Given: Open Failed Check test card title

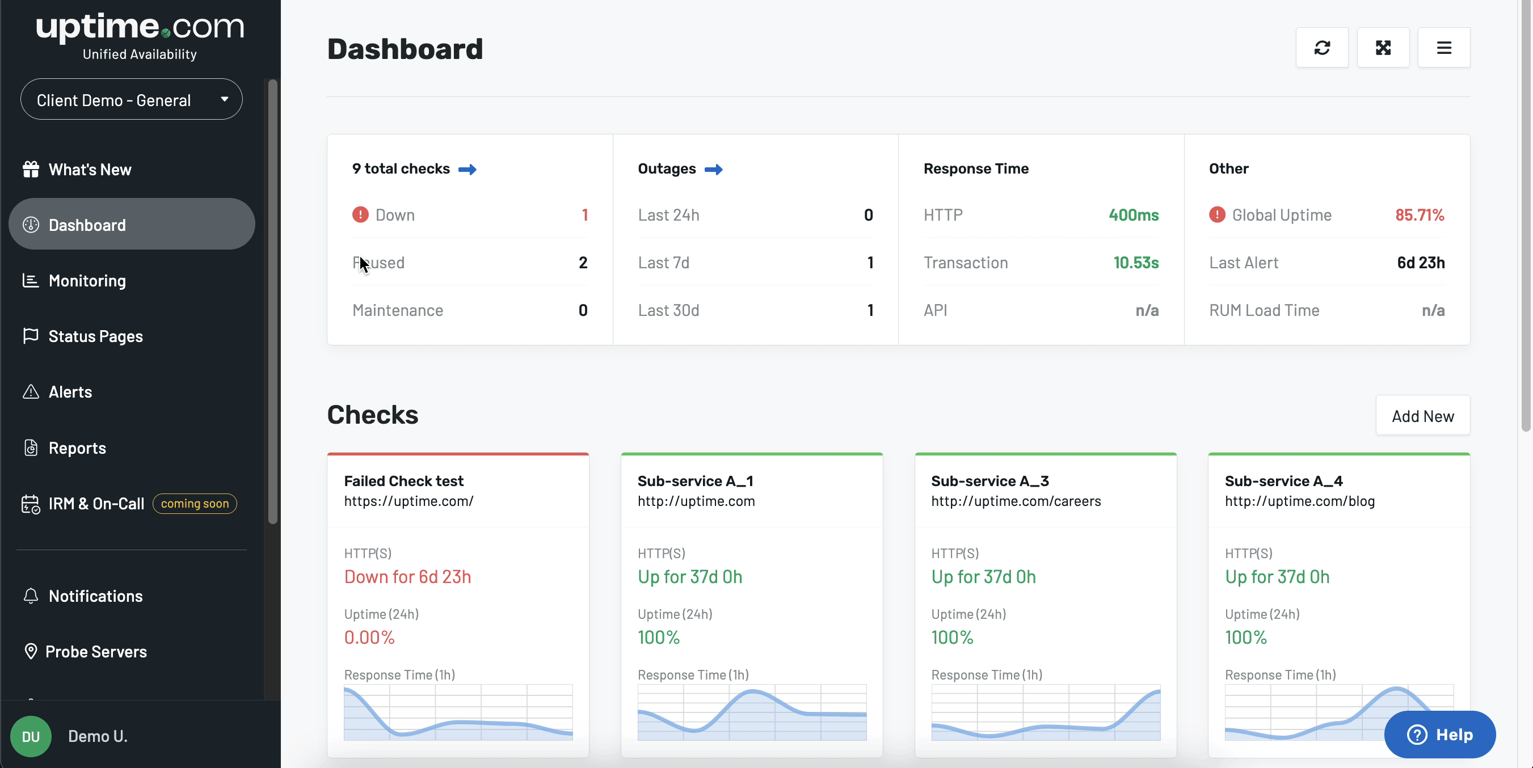Looking at the screenshot, I should (x=403, y=480).
